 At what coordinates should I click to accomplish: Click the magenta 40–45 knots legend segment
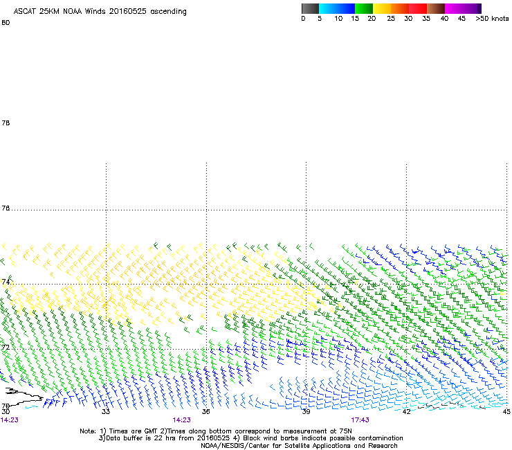click(x=454, y=8)
